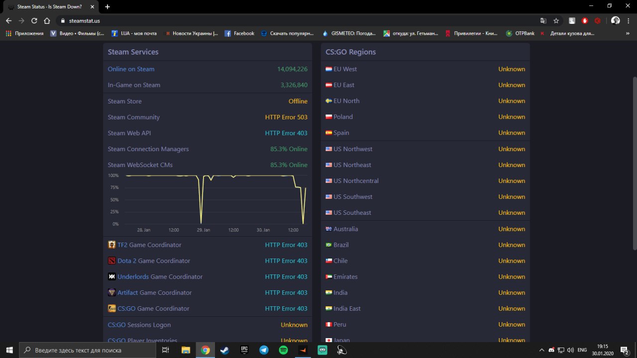This screenshot has width=637, height=358.
Task: Click the ENG language indicator in tray
Action: 582,350
